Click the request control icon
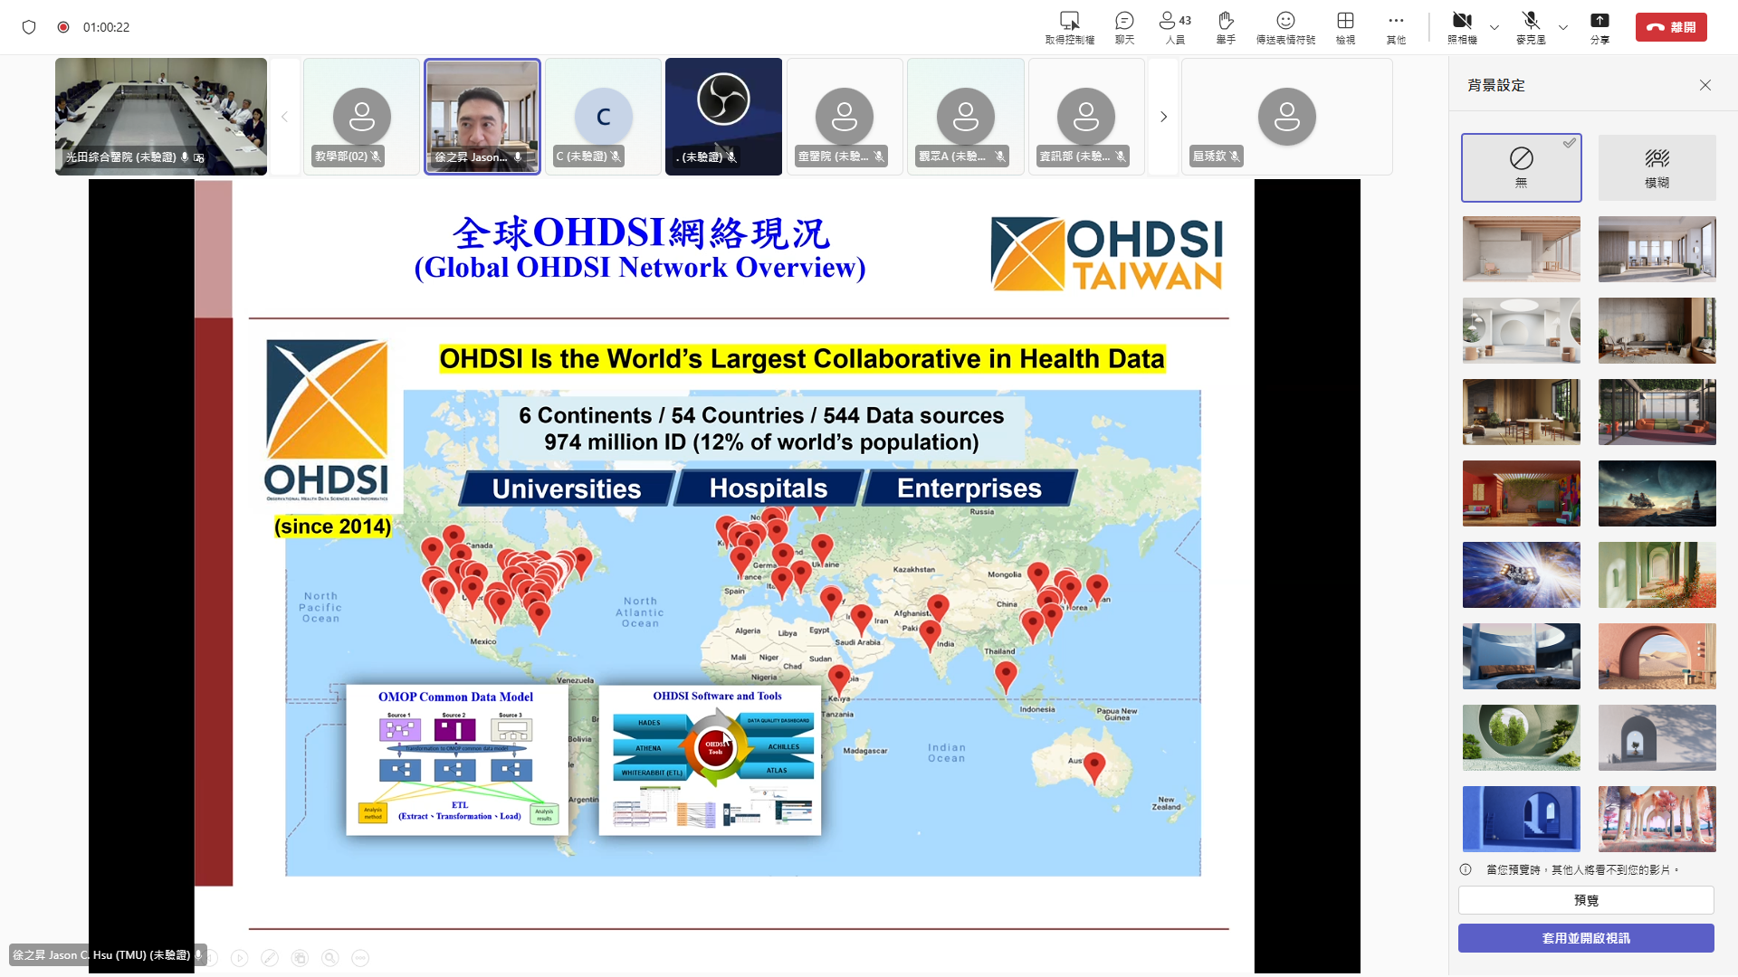This screenshot has height=977, width=1738. coord(1069,26)
